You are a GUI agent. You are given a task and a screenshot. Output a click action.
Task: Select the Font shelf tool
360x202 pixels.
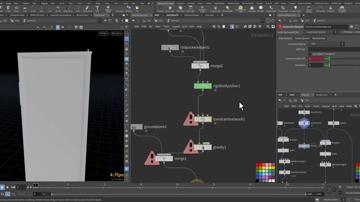97,9
